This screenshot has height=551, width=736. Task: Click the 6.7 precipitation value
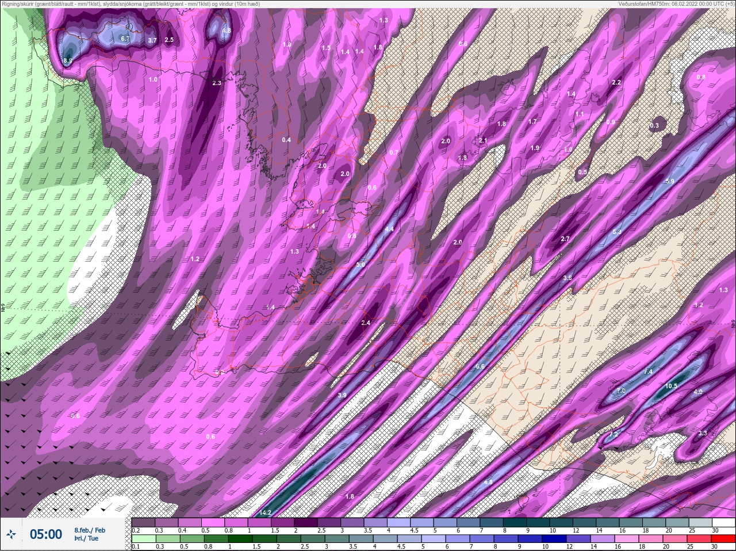(126, 39)
